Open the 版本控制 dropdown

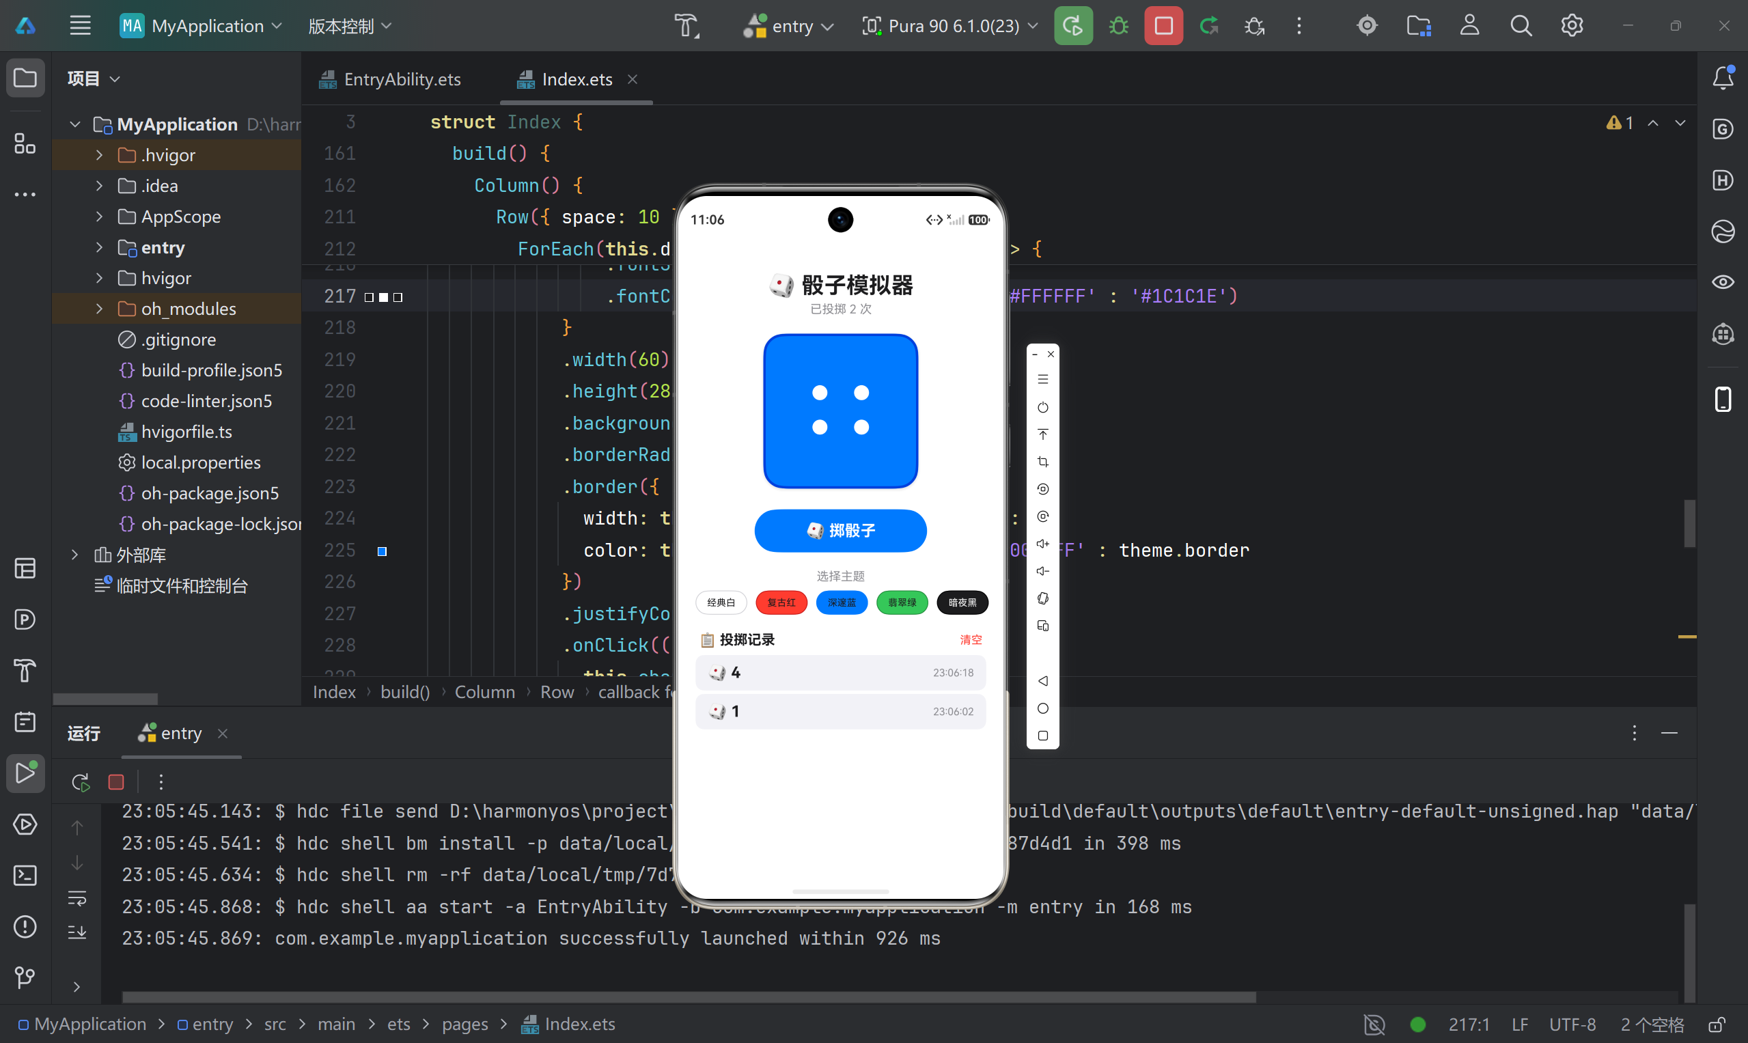pyautogui.click(x=350, y=26)
